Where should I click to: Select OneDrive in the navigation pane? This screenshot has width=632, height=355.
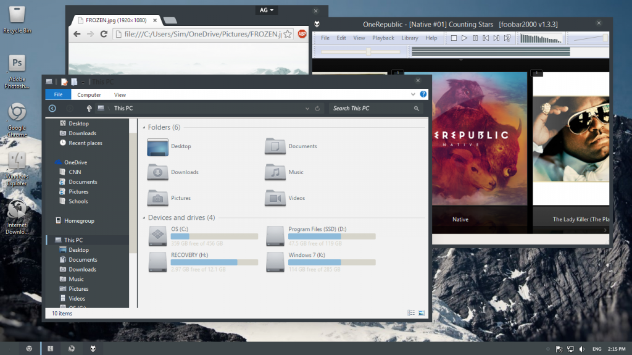75,162
